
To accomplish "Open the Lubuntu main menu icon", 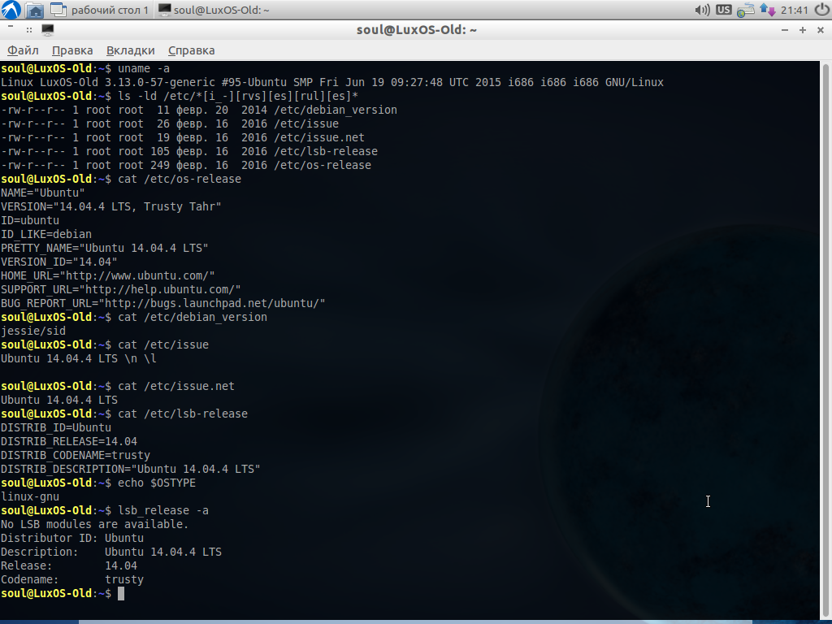I will [11, 10].
